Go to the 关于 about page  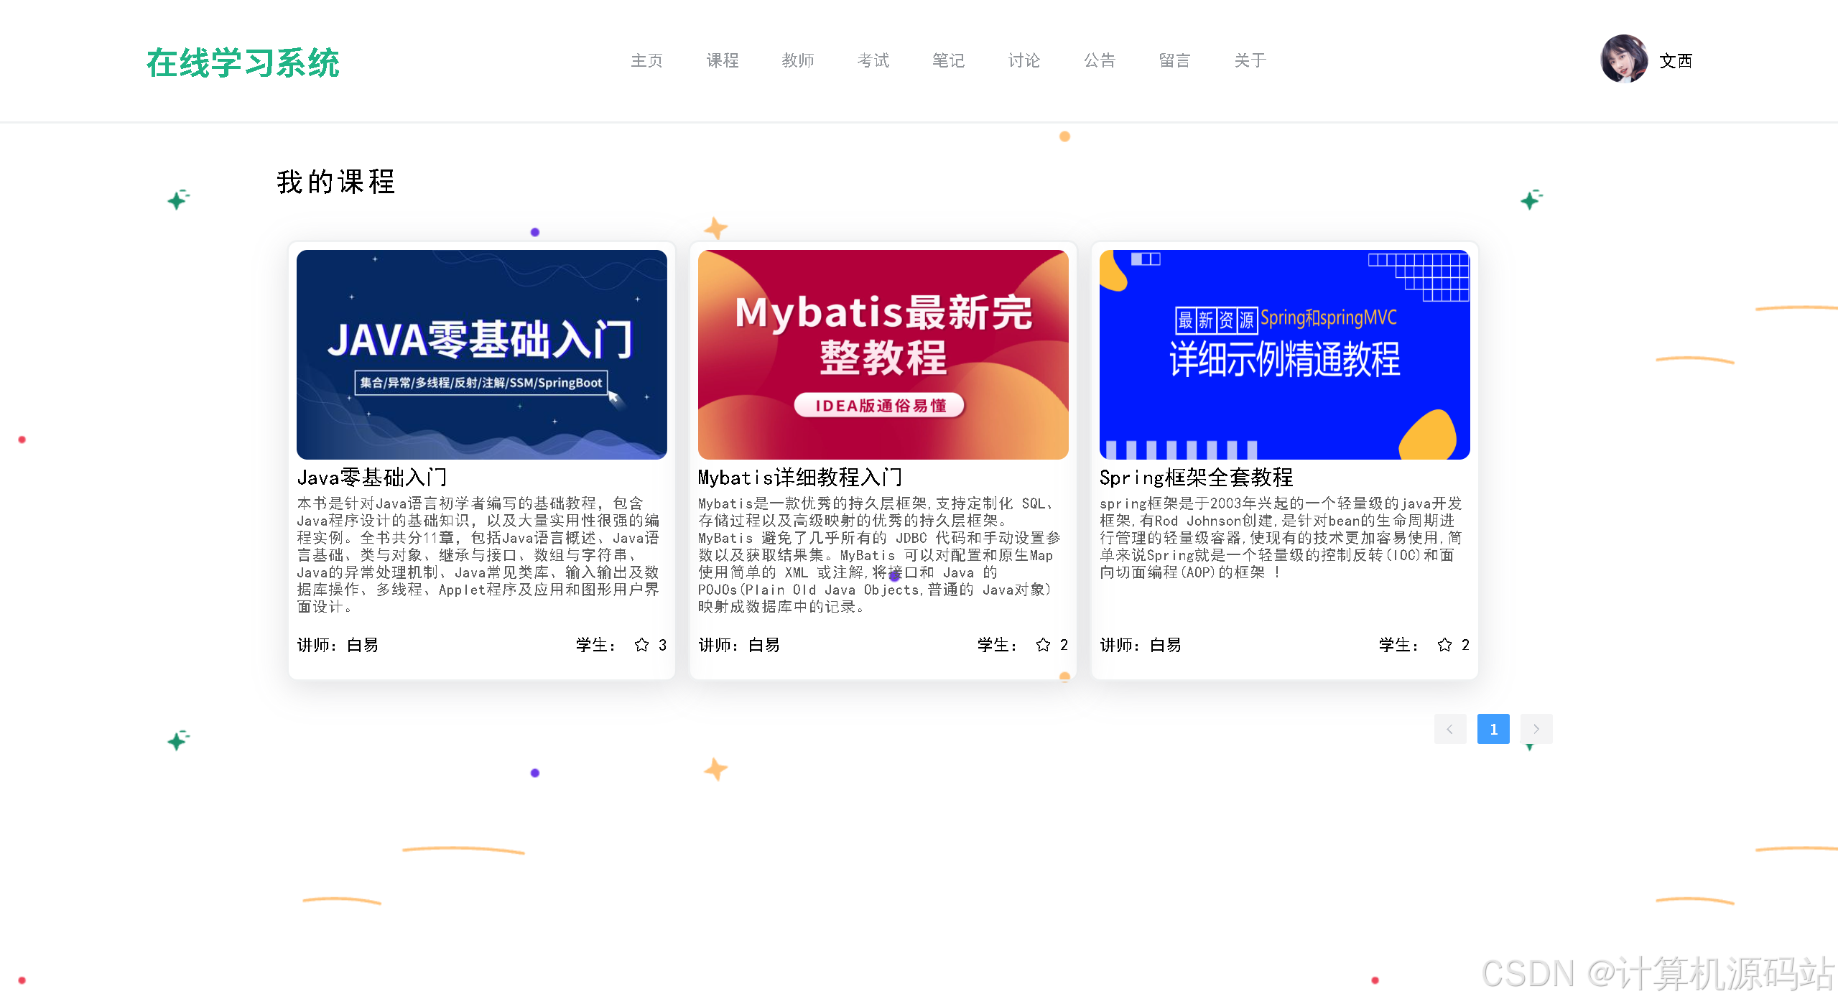pos(1248,60)
